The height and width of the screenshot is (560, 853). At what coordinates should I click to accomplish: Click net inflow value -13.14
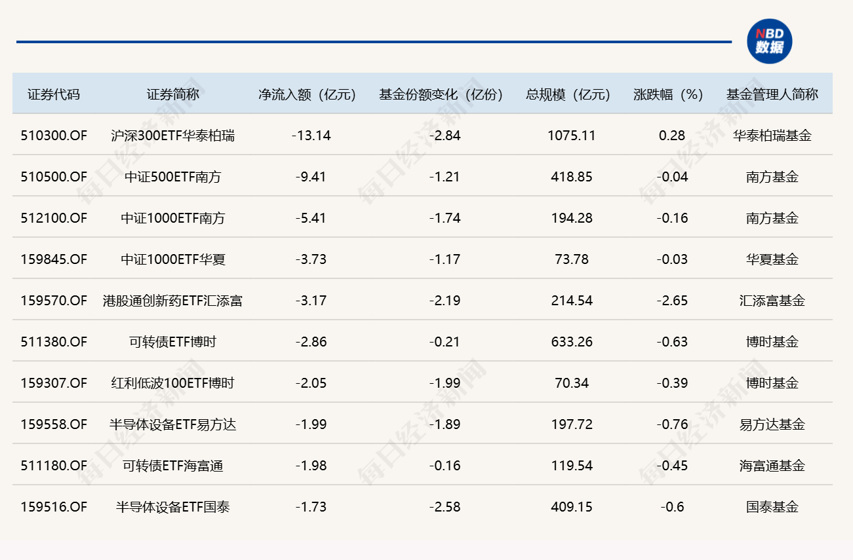(311, 136)
